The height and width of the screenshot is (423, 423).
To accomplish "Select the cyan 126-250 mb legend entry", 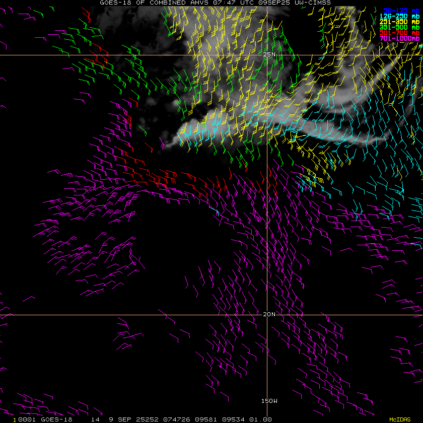I will point(394,17).
